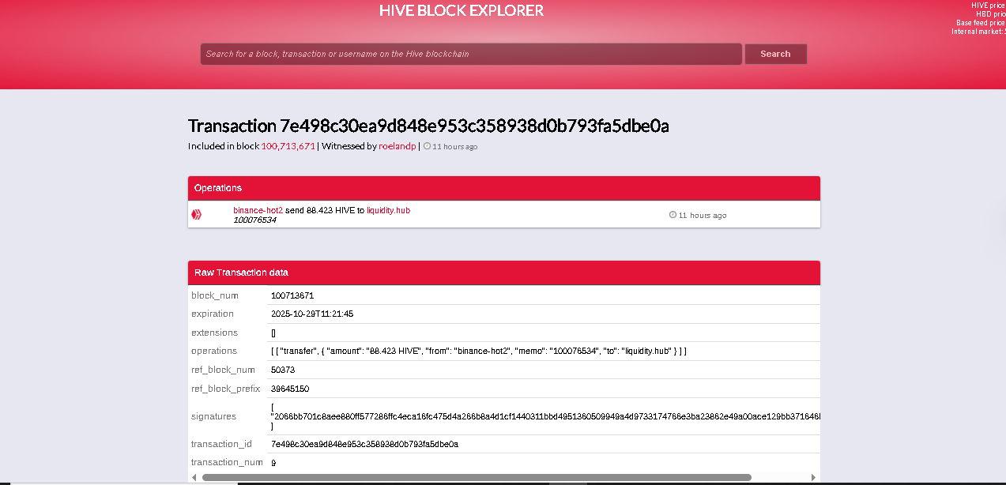The image size is (1006, 485).
Task: Click the signatures hash value
Action: [545, 416]
